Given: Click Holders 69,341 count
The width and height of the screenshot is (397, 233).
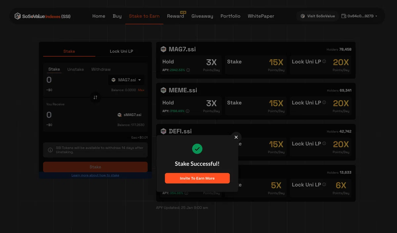Looking at the screenshot, I should click(x=339, y=90).
